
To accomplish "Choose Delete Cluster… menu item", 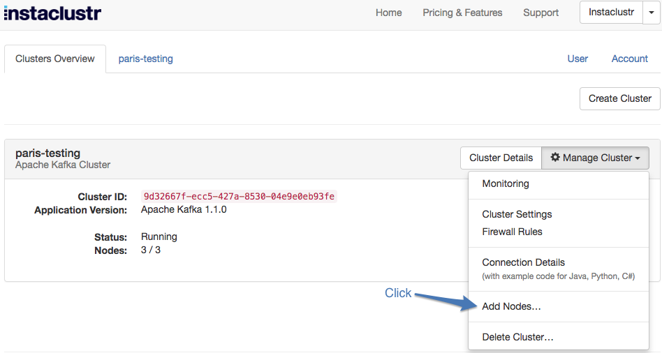I will 517,337.
